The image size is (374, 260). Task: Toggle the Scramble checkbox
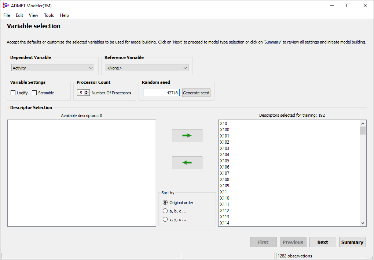pos(34,93)
